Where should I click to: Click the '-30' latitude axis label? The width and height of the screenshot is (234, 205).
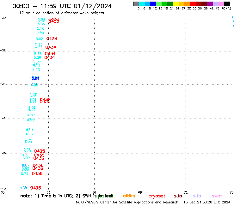coord(3,18)
